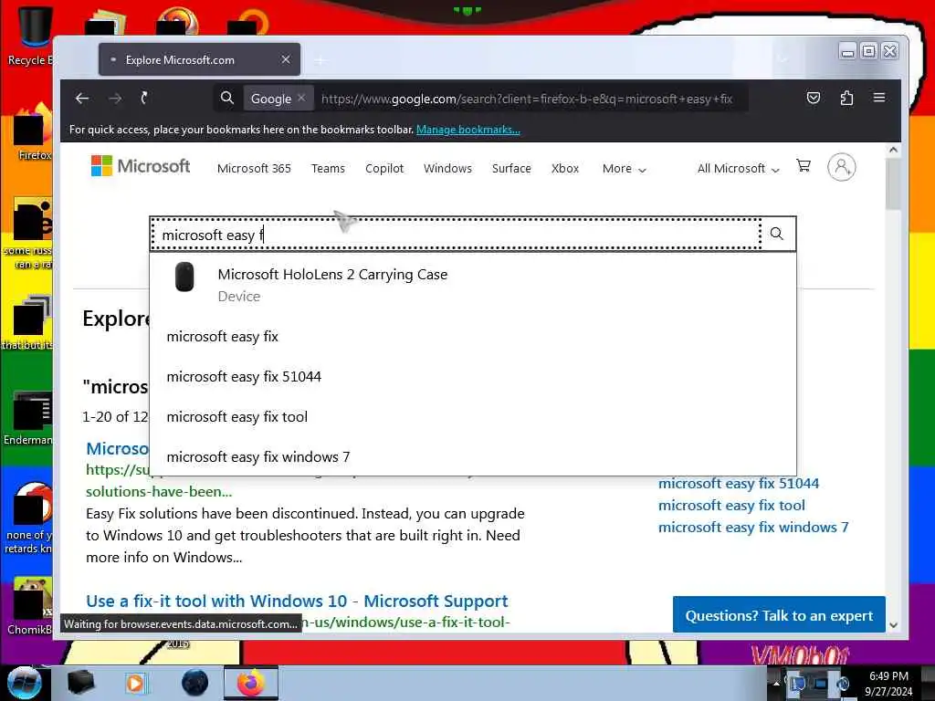The width and height of the screenshot is (935, 701).
Task: Open 'Use a fix-it tool with Windows 10' result
Action: (297, 601)
